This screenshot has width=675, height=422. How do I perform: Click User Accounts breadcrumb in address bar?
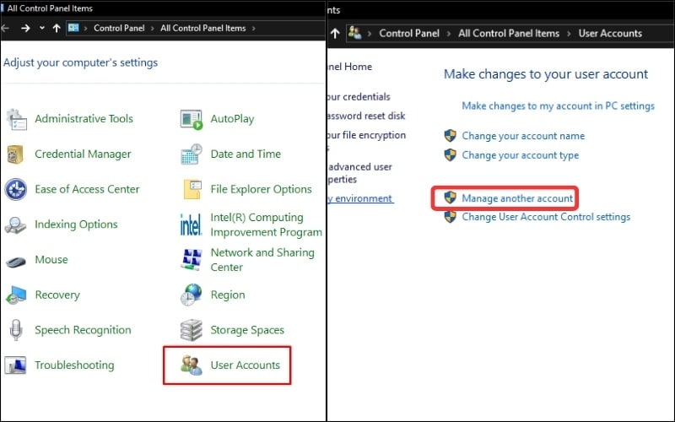(610, 34)
